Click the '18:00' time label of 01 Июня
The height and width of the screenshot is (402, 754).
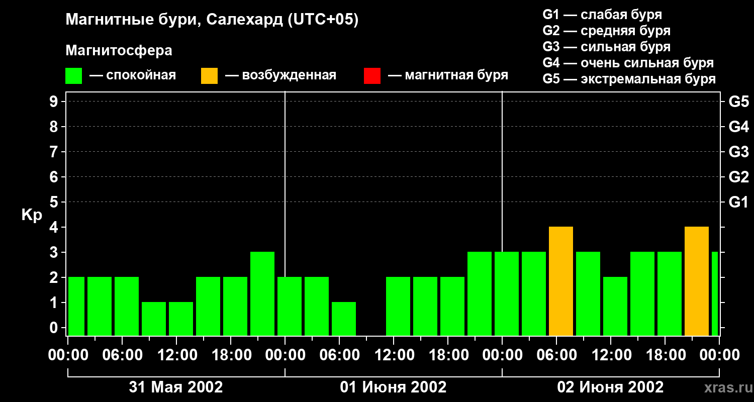click(448, 355)
